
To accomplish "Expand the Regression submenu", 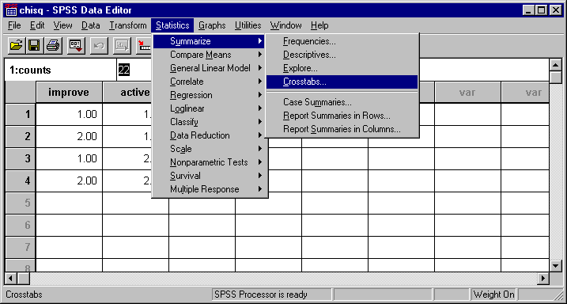I will (209, 95).
